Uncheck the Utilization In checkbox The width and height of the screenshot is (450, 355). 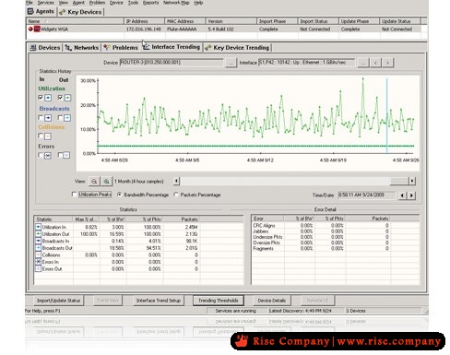(41, 98)
